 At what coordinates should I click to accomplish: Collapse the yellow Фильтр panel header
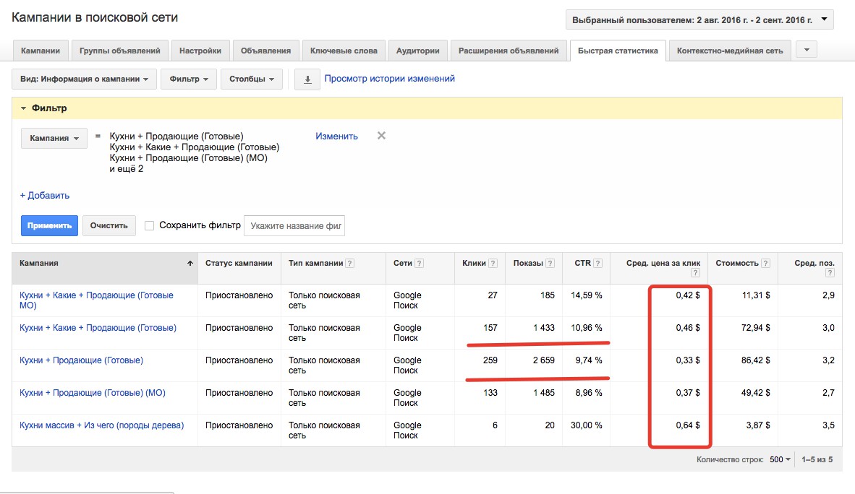coord(44,108)
